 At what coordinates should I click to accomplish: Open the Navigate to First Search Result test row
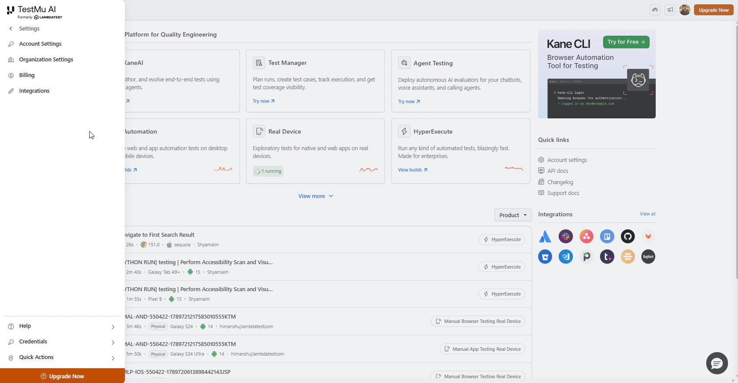pyautogui.click(x=328, y=239)
